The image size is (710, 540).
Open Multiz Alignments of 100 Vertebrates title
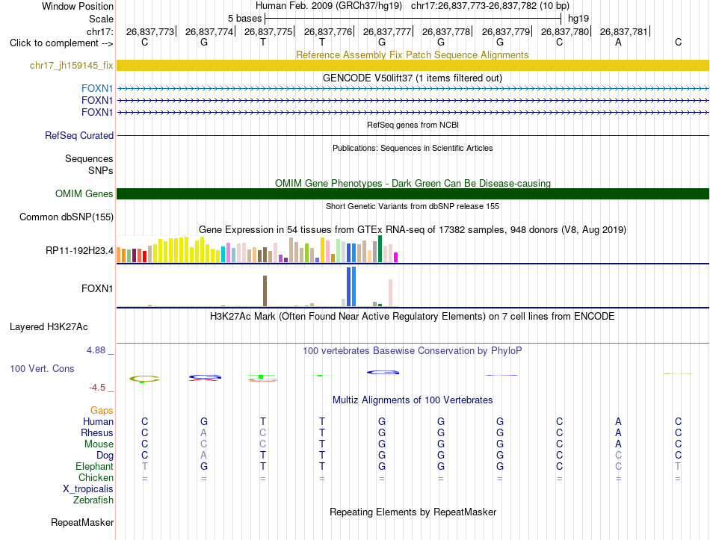point(413,400)
